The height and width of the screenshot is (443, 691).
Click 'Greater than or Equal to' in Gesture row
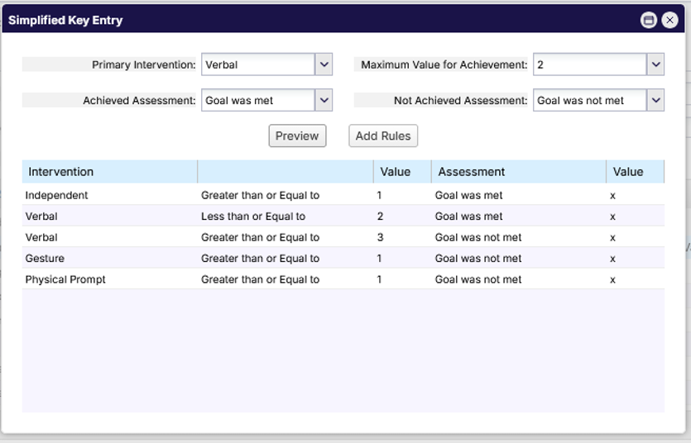pyautogui.click(x=260, y=258)
